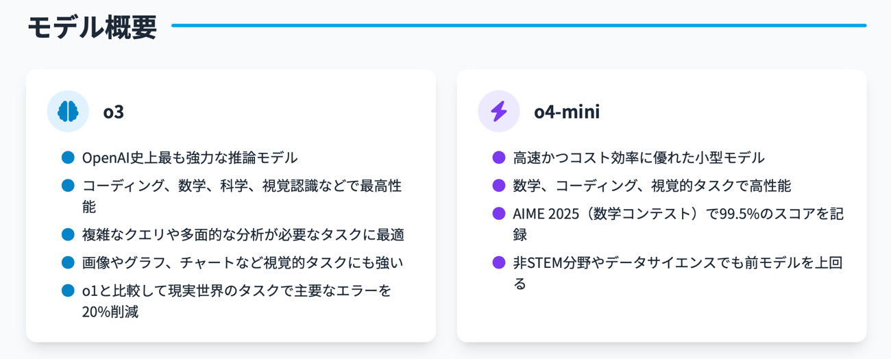Click the purple bullet beside '高速かつコスト効率に優れた小型モデル'
This screenshot has width=891, height=359.
coord(499,158)
